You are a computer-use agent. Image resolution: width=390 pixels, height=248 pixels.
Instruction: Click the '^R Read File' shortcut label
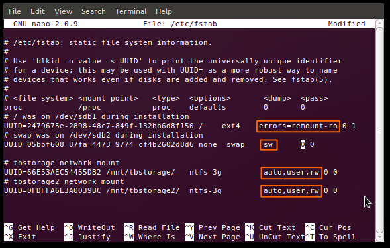click(152, 227)
